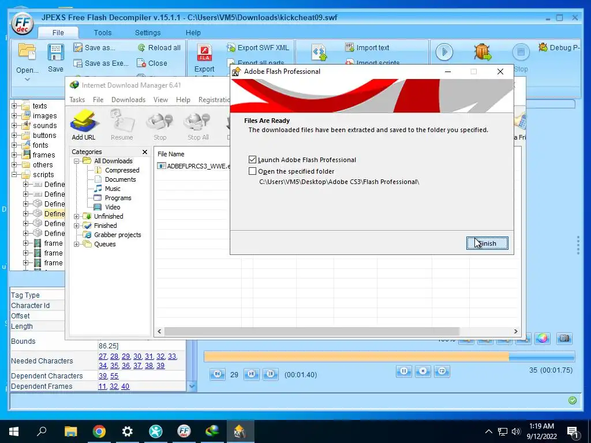Close the IDM Categories panel
Screen dimensions: 591x443
click(145, 152)
